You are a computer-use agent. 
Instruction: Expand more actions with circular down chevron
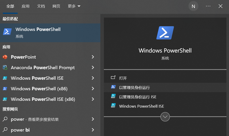tap(165, 117)
